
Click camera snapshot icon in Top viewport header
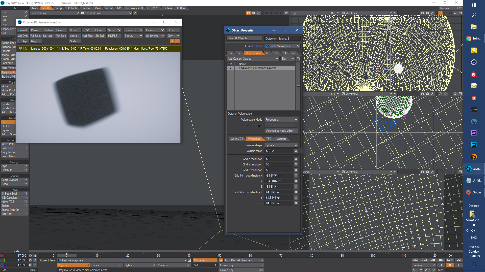422,13
